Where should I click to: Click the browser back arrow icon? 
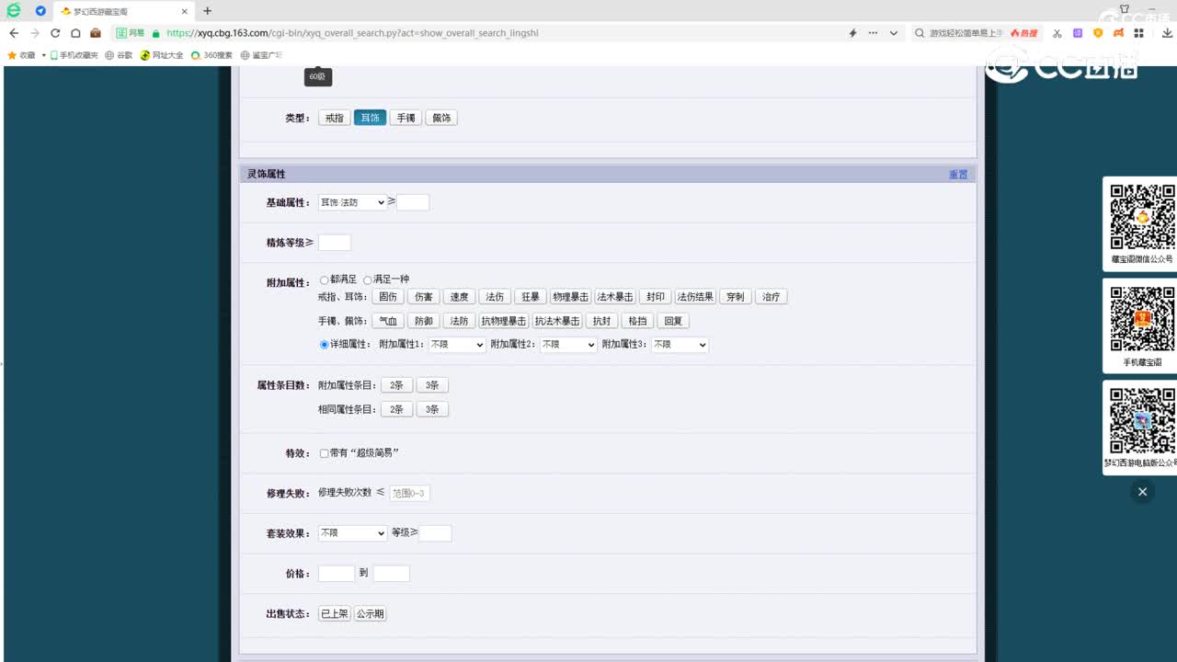pyautogui.click(x=14, y=32)
